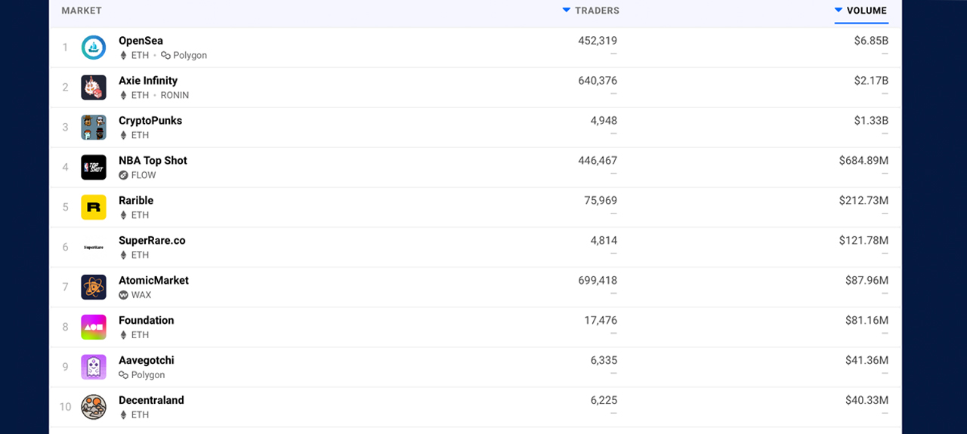
Task: Click the ETH icon under CryptoPunks
Action: click(x=123, y=136)
